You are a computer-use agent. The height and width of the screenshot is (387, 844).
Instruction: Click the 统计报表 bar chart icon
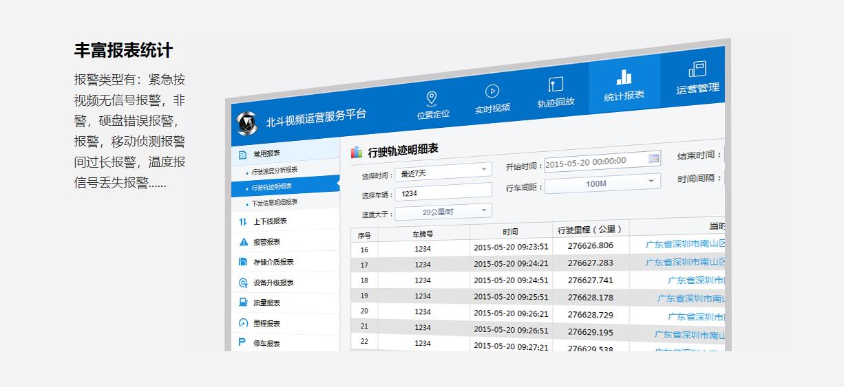point(624,76)
